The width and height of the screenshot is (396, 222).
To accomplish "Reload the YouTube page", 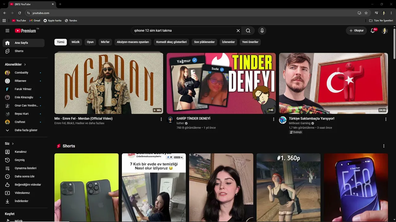I will coord(19,13).
